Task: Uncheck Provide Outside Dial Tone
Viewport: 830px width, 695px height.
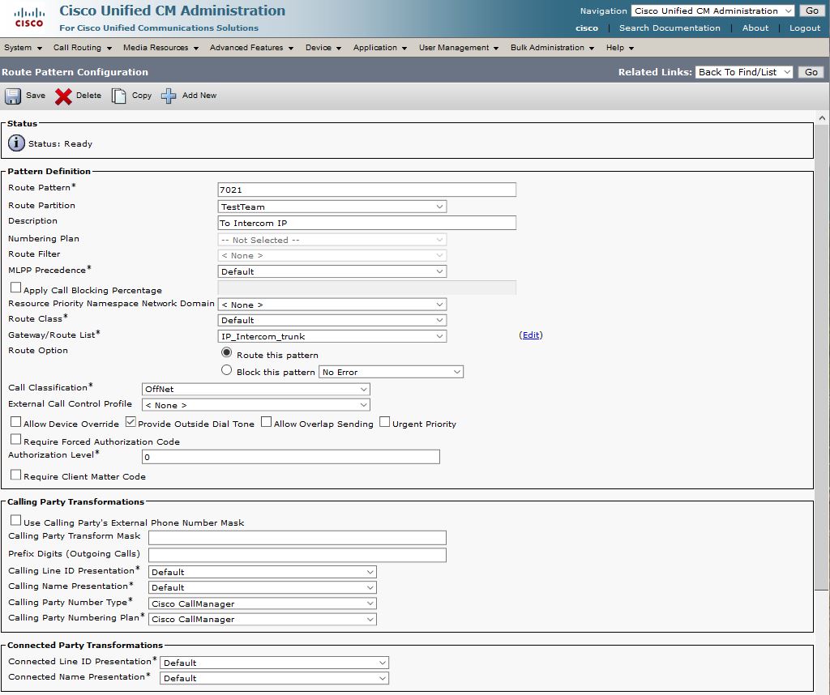Action: coord(130,422)
